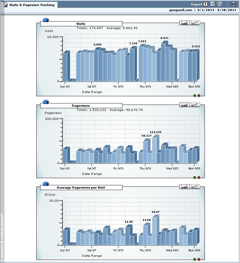The height and width of the screenshot is (263, 240).
Task: Export the report to Excel
Action: pyautogui.click(x=220, y=4)
